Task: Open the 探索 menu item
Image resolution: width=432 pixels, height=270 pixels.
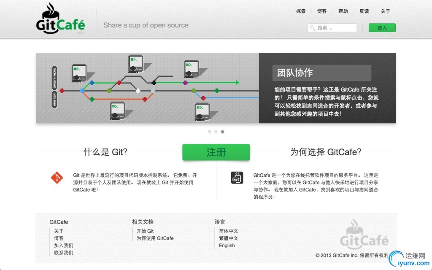Action: [300, 11]
